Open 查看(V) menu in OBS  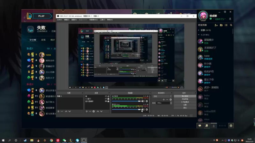pyautogui.click(x=74, y=20)
